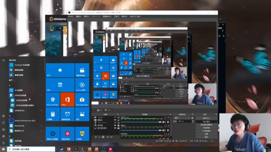Open the Tools (T) menu in OBS
This screenshot has height=152, width=271.
(x=117, y=17)
